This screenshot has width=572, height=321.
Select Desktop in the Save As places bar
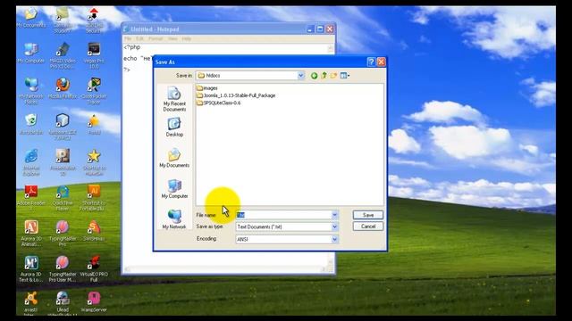tap(174, 127)
